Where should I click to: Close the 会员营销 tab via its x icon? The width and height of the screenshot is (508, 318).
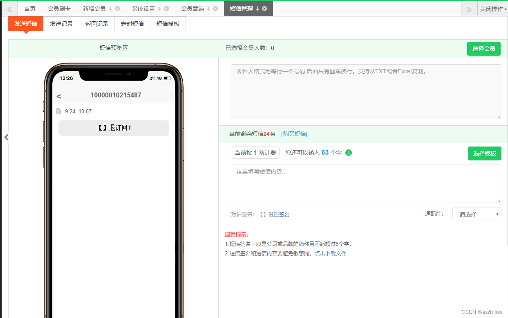[x=216, y=9]
